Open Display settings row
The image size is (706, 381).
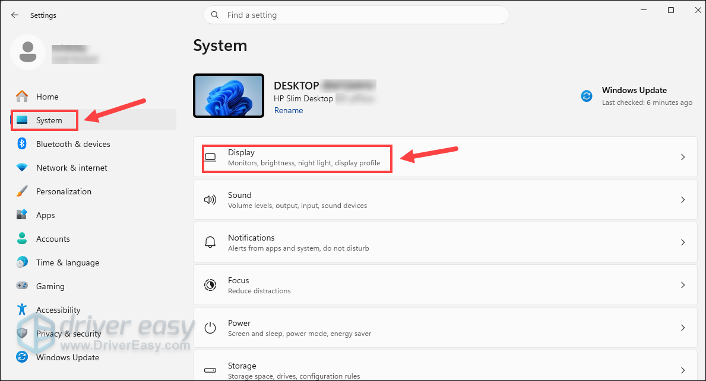[x=445, y=157]
